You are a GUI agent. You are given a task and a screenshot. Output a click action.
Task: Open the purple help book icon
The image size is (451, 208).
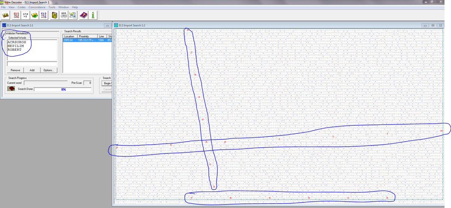83,15
